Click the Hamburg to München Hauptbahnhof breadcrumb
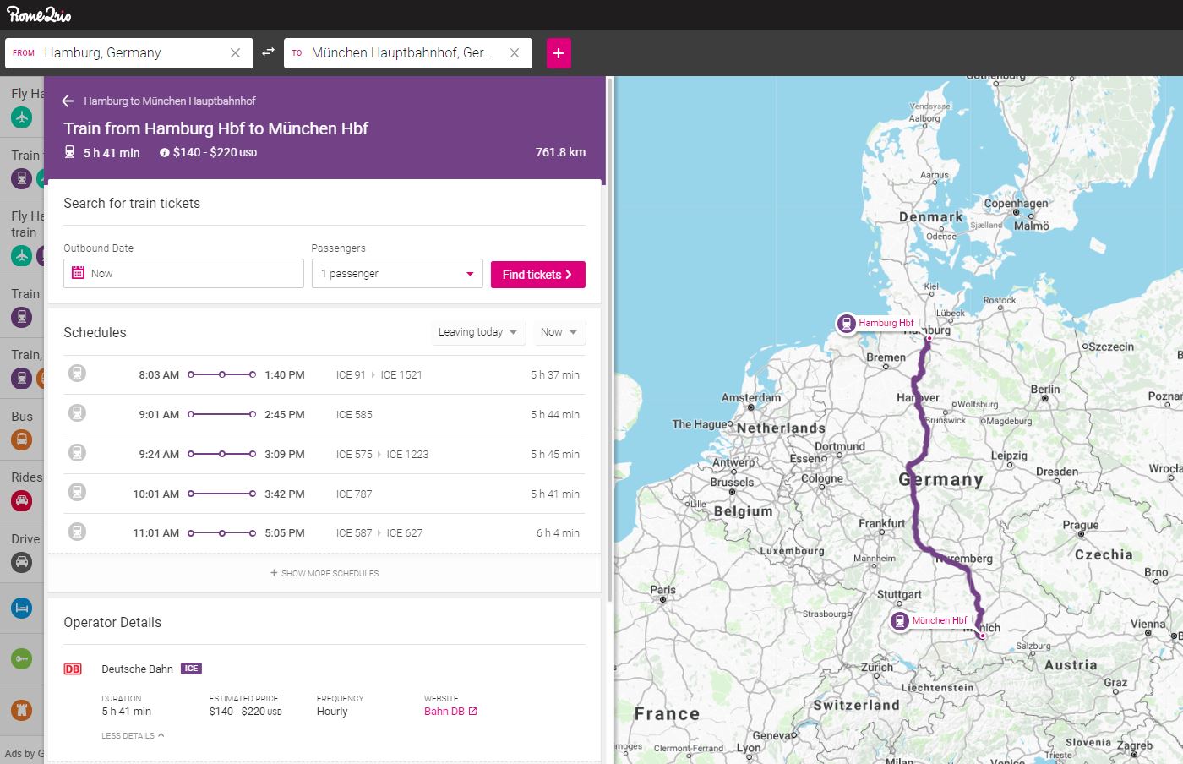This screenshot has width=1183, height=764. click(170, 101)
